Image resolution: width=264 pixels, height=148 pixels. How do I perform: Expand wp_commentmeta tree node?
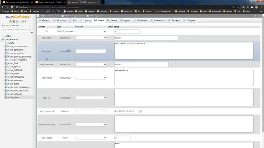click(5, 46)
